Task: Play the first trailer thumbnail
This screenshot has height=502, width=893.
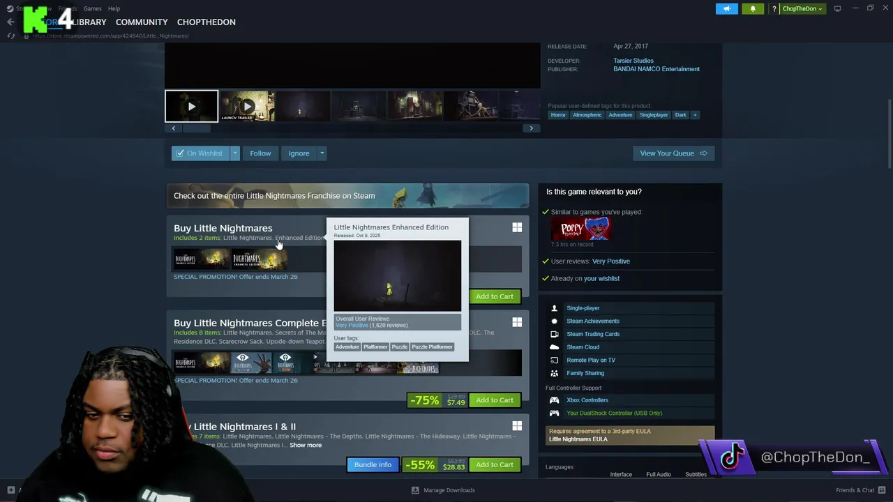Action: [191, 106]
